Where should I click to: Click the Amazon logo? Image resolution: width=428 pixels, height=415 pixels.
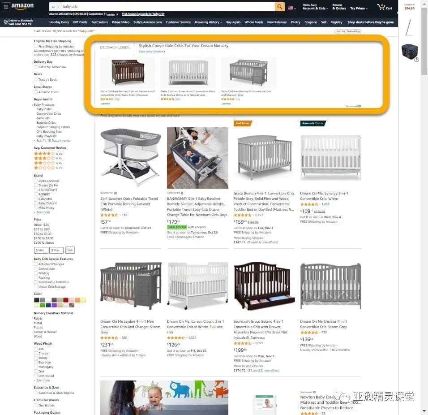tap(22, 6)
